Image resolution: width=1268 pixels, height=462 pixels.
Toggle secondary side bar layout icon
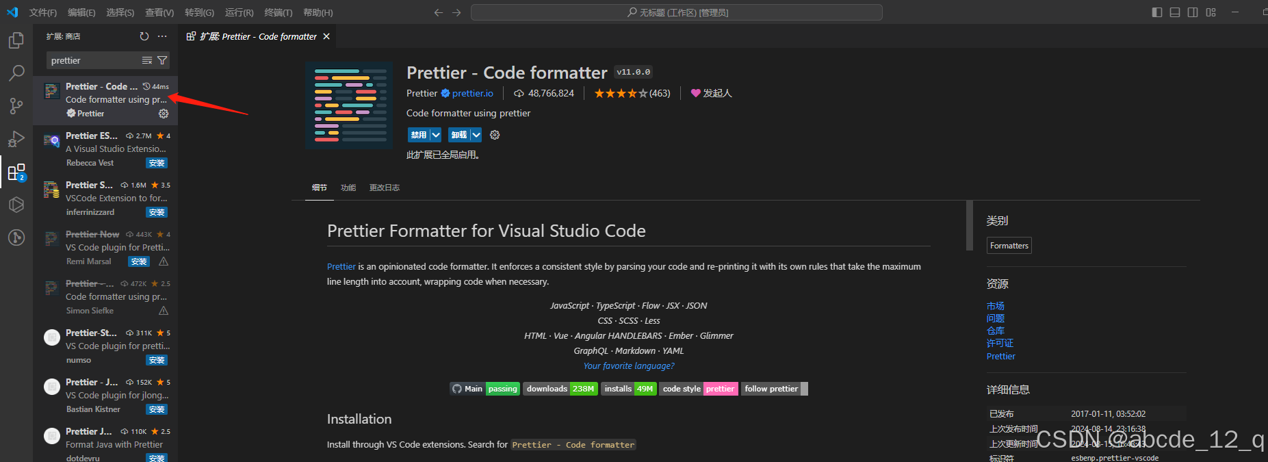[1193, 12]
